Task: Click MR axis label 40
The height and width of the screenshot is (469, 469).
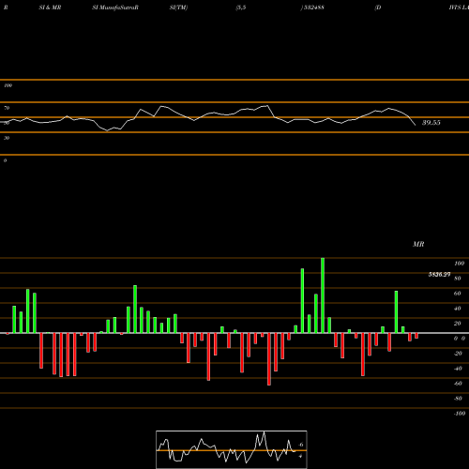Action: (457, 309)
